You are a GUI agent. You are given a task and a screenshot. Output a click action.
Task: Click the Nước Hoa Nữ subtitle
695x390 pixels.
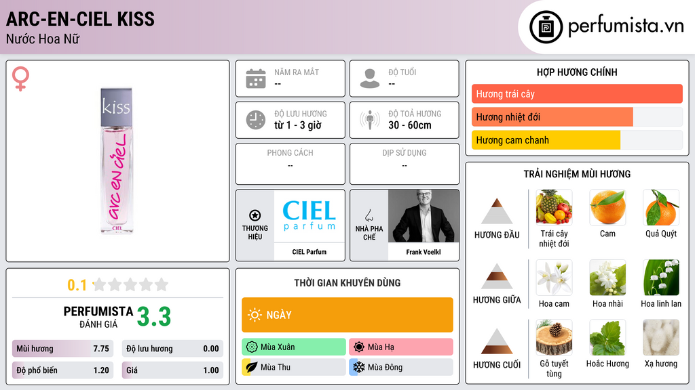coord(43,39)
